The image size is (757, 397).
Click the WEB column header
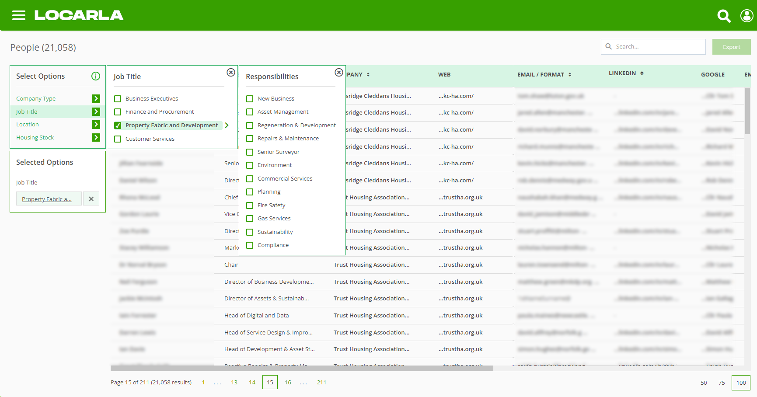point(444,75)
